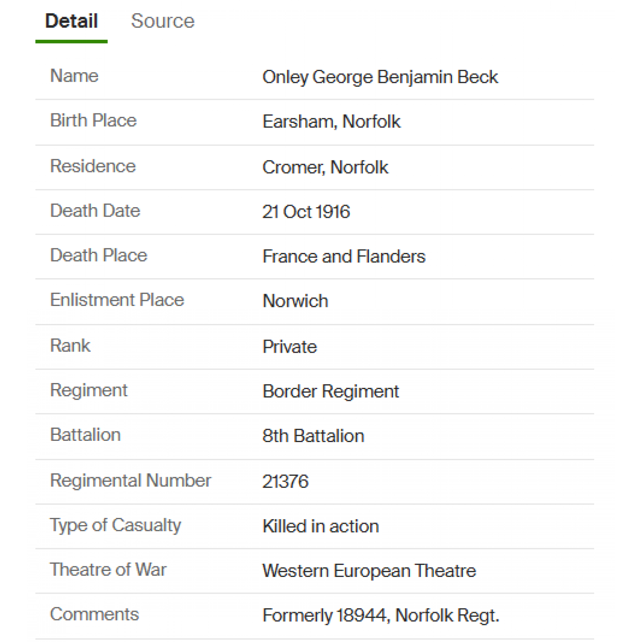Click the Border Regiment value

[x=330, y=392]
